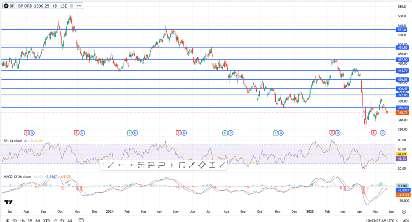Select the rotated rectangle shape tool
Image resolution: width=412 pixels, height=222 pixels.
point(202,164)
